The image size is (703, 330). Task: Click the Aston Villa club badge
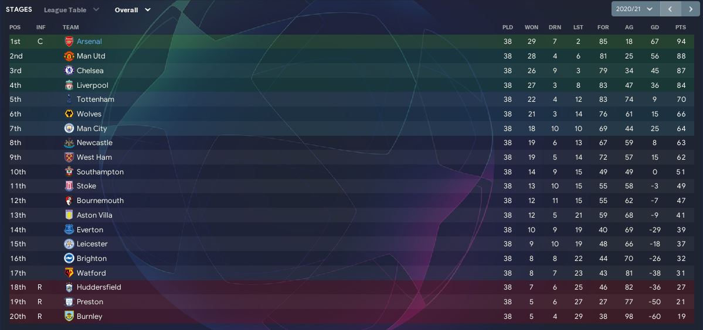click(69, 215)
